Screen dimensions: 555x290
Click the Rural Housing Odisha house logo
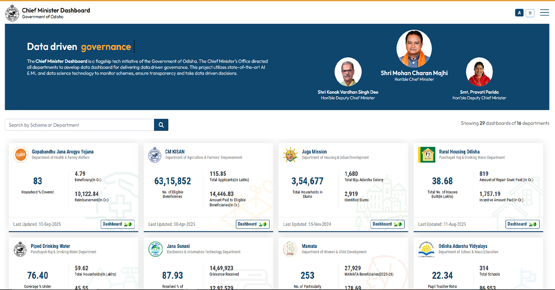pos(426,155)
